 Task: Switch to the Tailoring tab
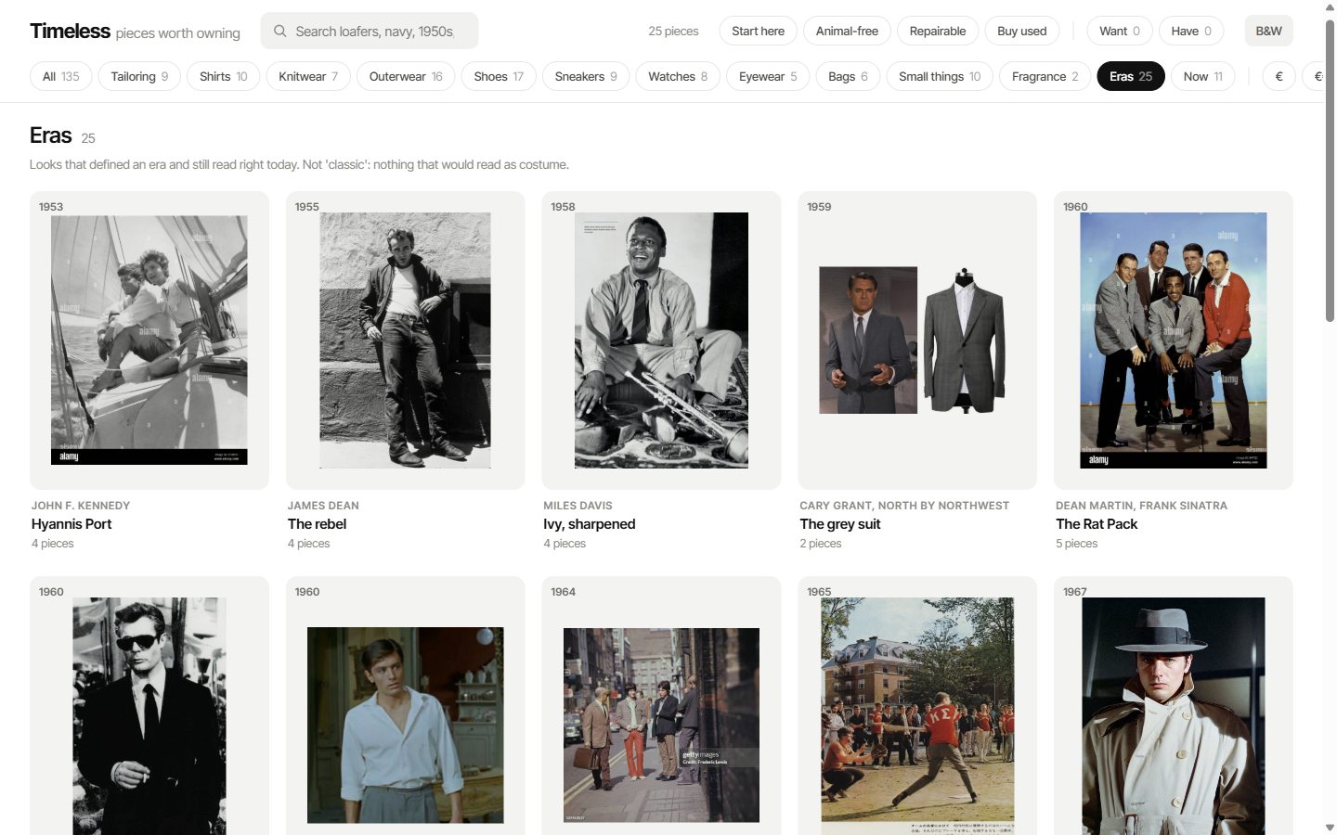tap(139, 76)
